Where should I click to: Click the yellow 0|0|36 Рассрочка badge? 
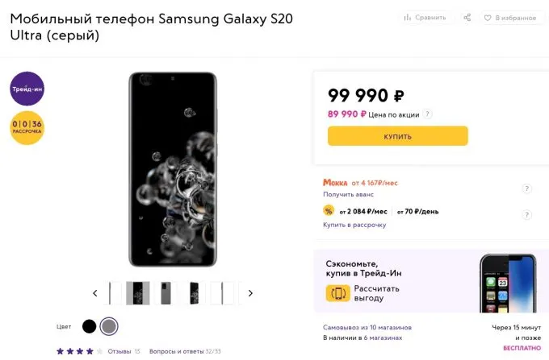(x=27, y=127)
